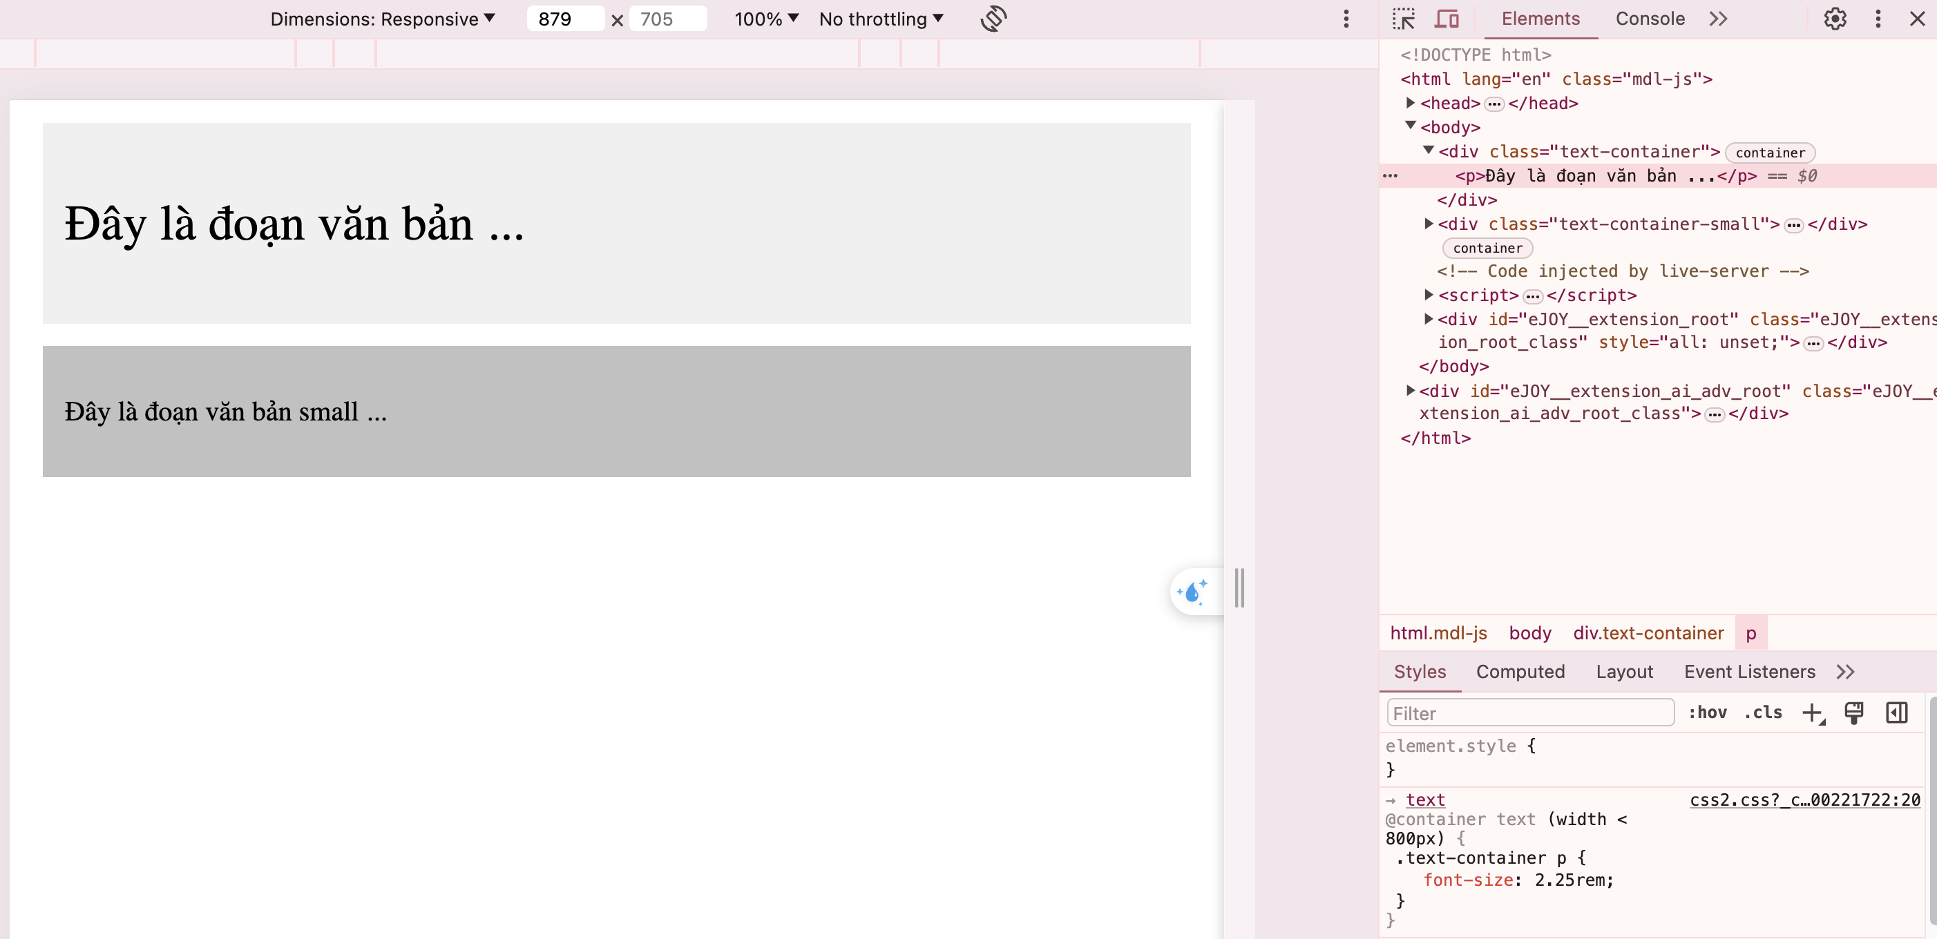Toggle element state :hov button

click(x=1707, y=713)
